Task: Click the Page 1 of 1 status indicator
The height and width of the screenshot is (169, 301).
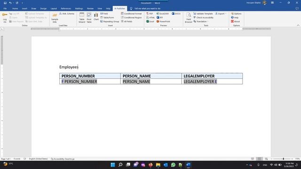Action: pos(6,159)
